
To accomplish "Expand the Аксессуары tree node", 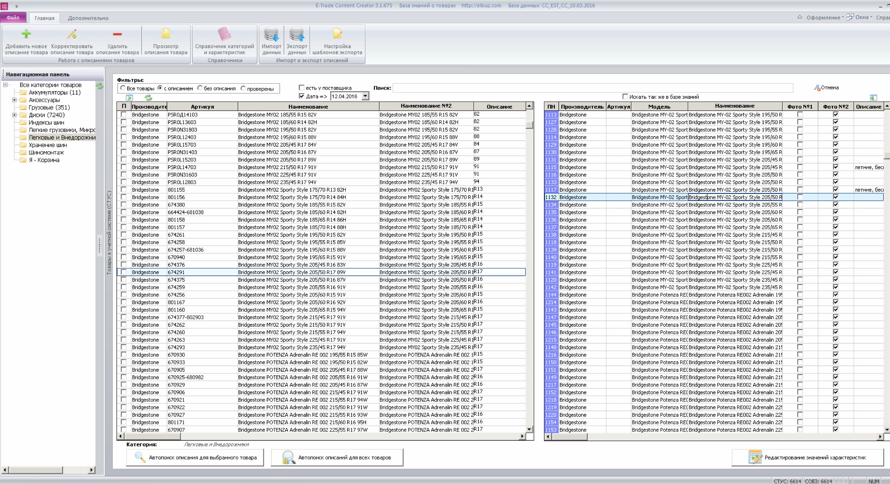I will (14, 100).
